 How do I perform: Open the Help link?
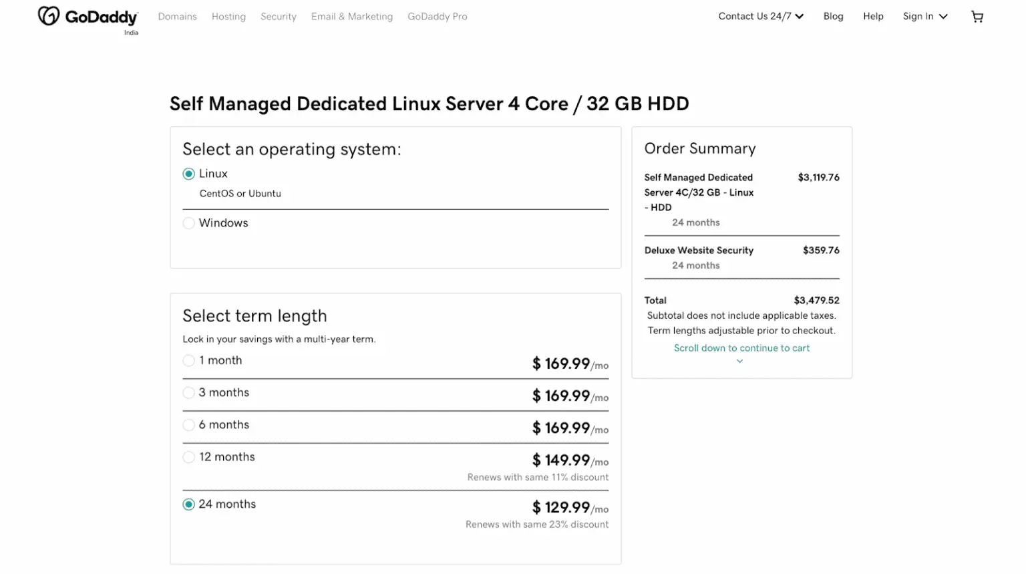(873, 17)
